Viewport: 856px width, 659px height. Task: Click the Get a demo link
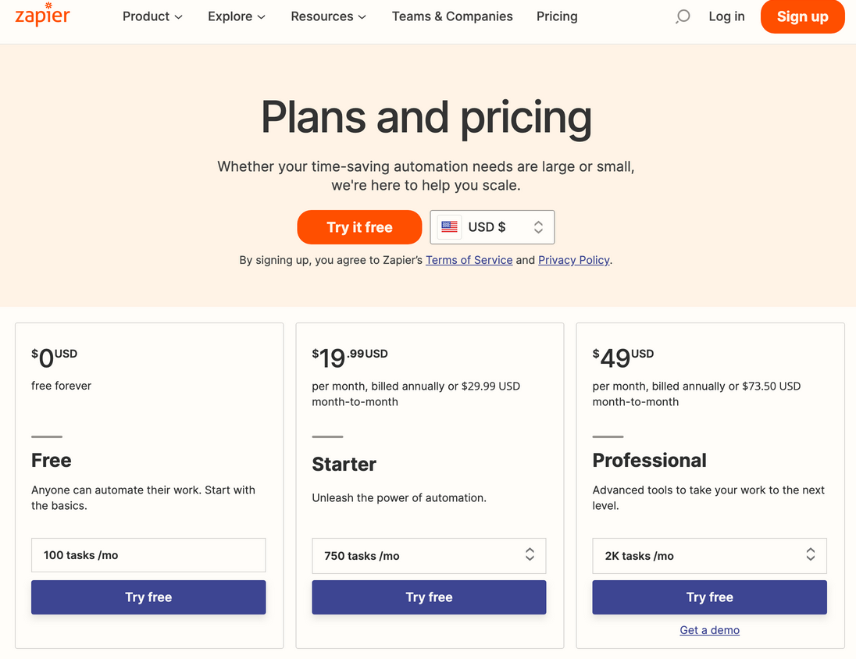click(x=709, y=630)
